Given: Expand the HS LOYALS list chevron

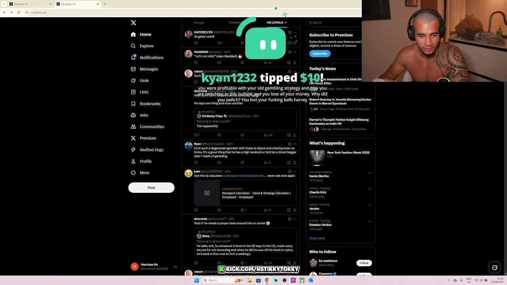Looking at the screenshot, I should (285, 23).
